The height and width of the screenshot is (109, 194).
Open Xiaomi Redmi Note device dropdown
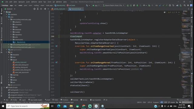pos(114,5)
